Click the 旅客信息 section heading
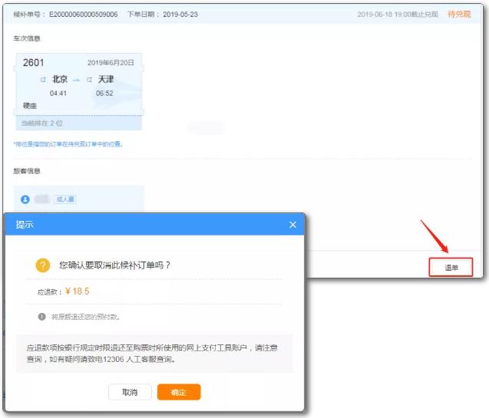489x418 pixels. (27, 171)
